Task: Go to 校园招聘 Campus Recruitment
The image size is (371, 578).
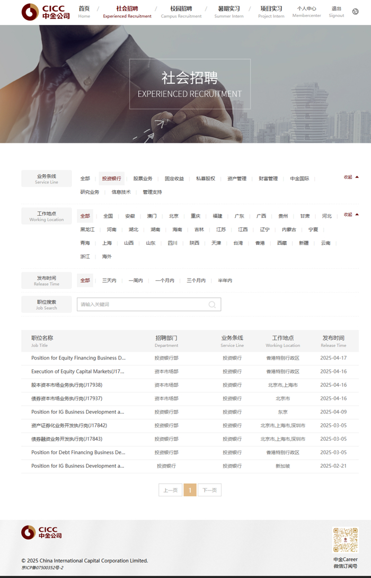Action: [x=181, y=12]
